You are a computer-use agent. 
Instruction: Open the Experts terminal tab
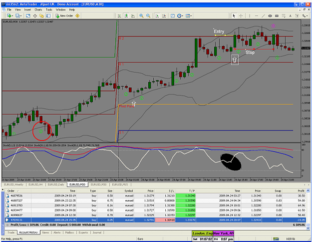(83, 232)
